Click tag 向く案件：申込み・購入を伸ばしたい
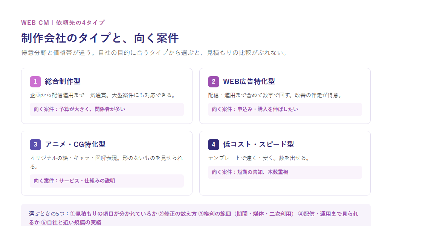Image resolution: width=437 pixels, height=226 pixels. tap(285, 109)
